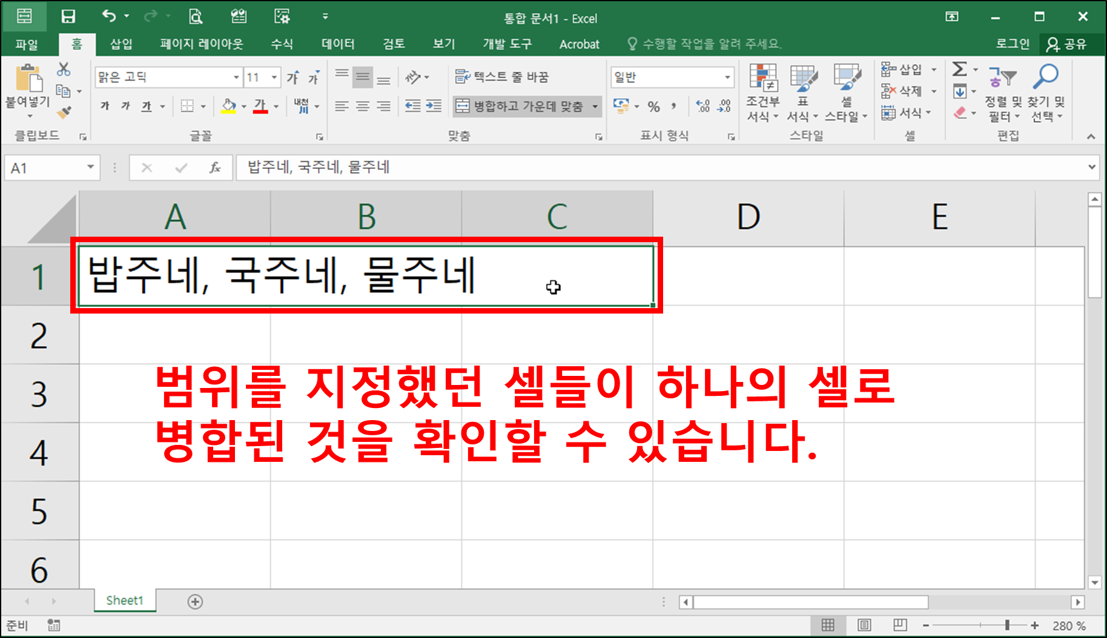
Task: Open the font name dropdown 맑은 고딕
Action: pos(236,77)
